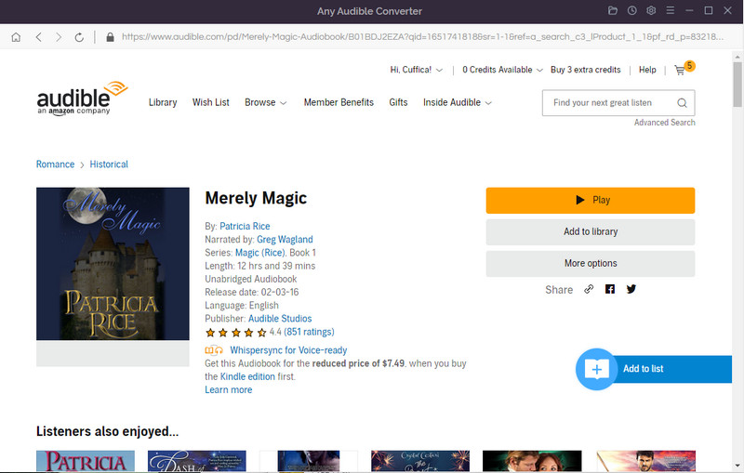This screenshot has height=473, width=744.
Task: Reload the page with refresh icon
Action: tap(79, 37)
